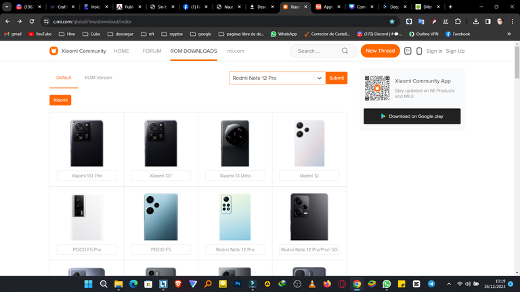This screenshot has width=520, height=292.
Task: Open the Sign Up link
Action: pyautogui.click(x=455, y=51)
